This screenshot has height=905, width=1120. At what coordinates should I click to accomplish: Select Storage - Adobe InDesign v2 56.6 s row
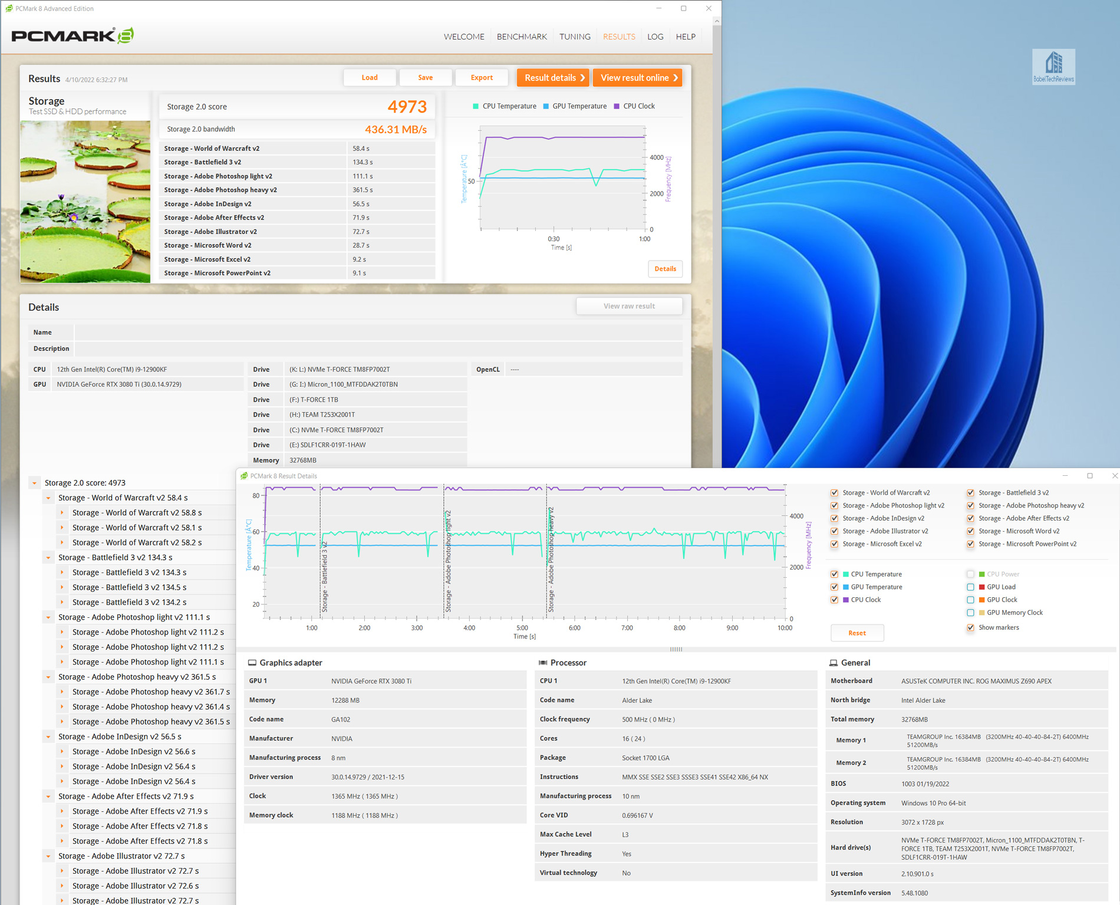tap(134, 752)
